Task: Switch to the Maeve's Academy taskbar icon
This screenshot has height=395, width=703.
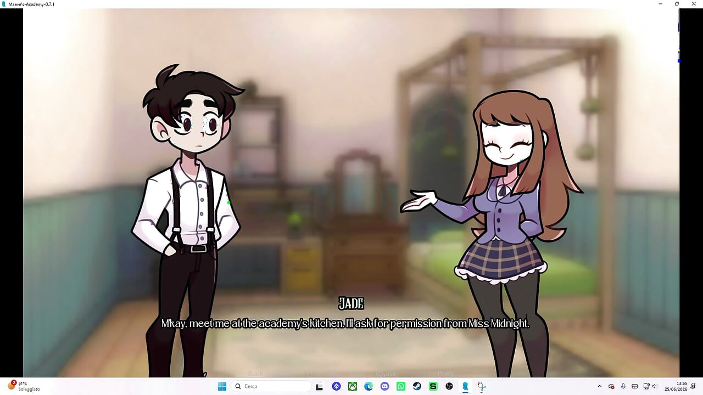Action: 465,386
